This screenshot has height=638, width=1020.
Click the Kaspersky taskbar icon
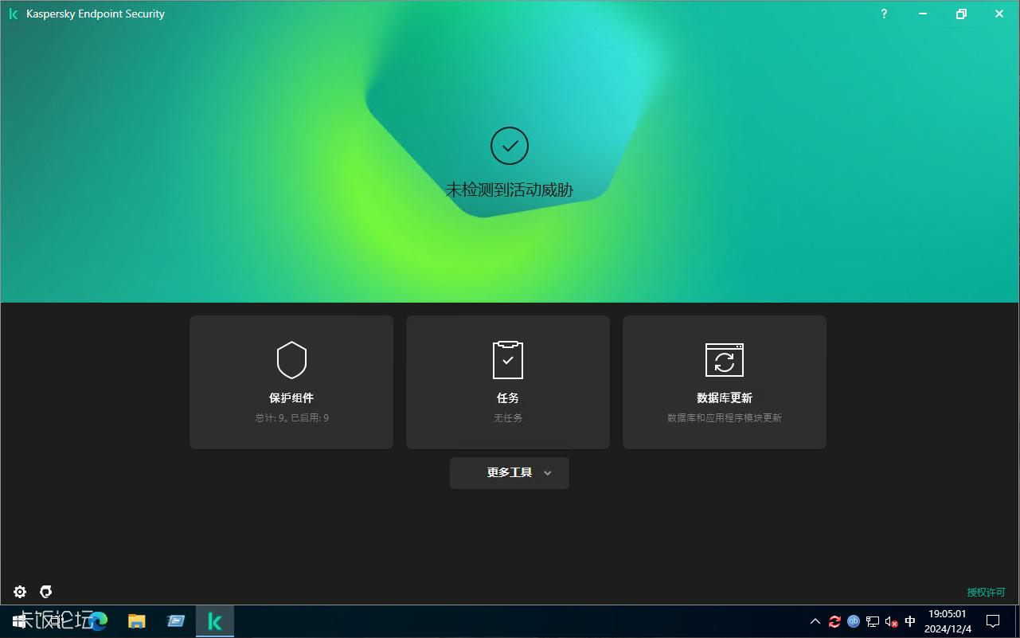[215, 621]
